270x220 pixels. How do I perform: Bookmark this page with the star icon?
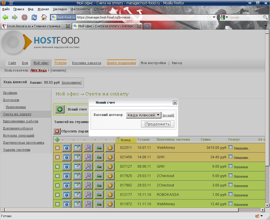point(209,17)
